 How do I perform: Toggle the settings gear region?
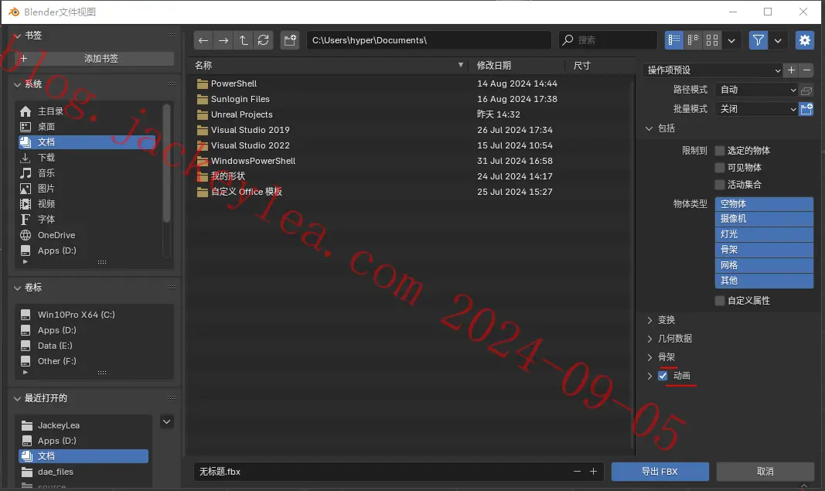coord(804,40)
